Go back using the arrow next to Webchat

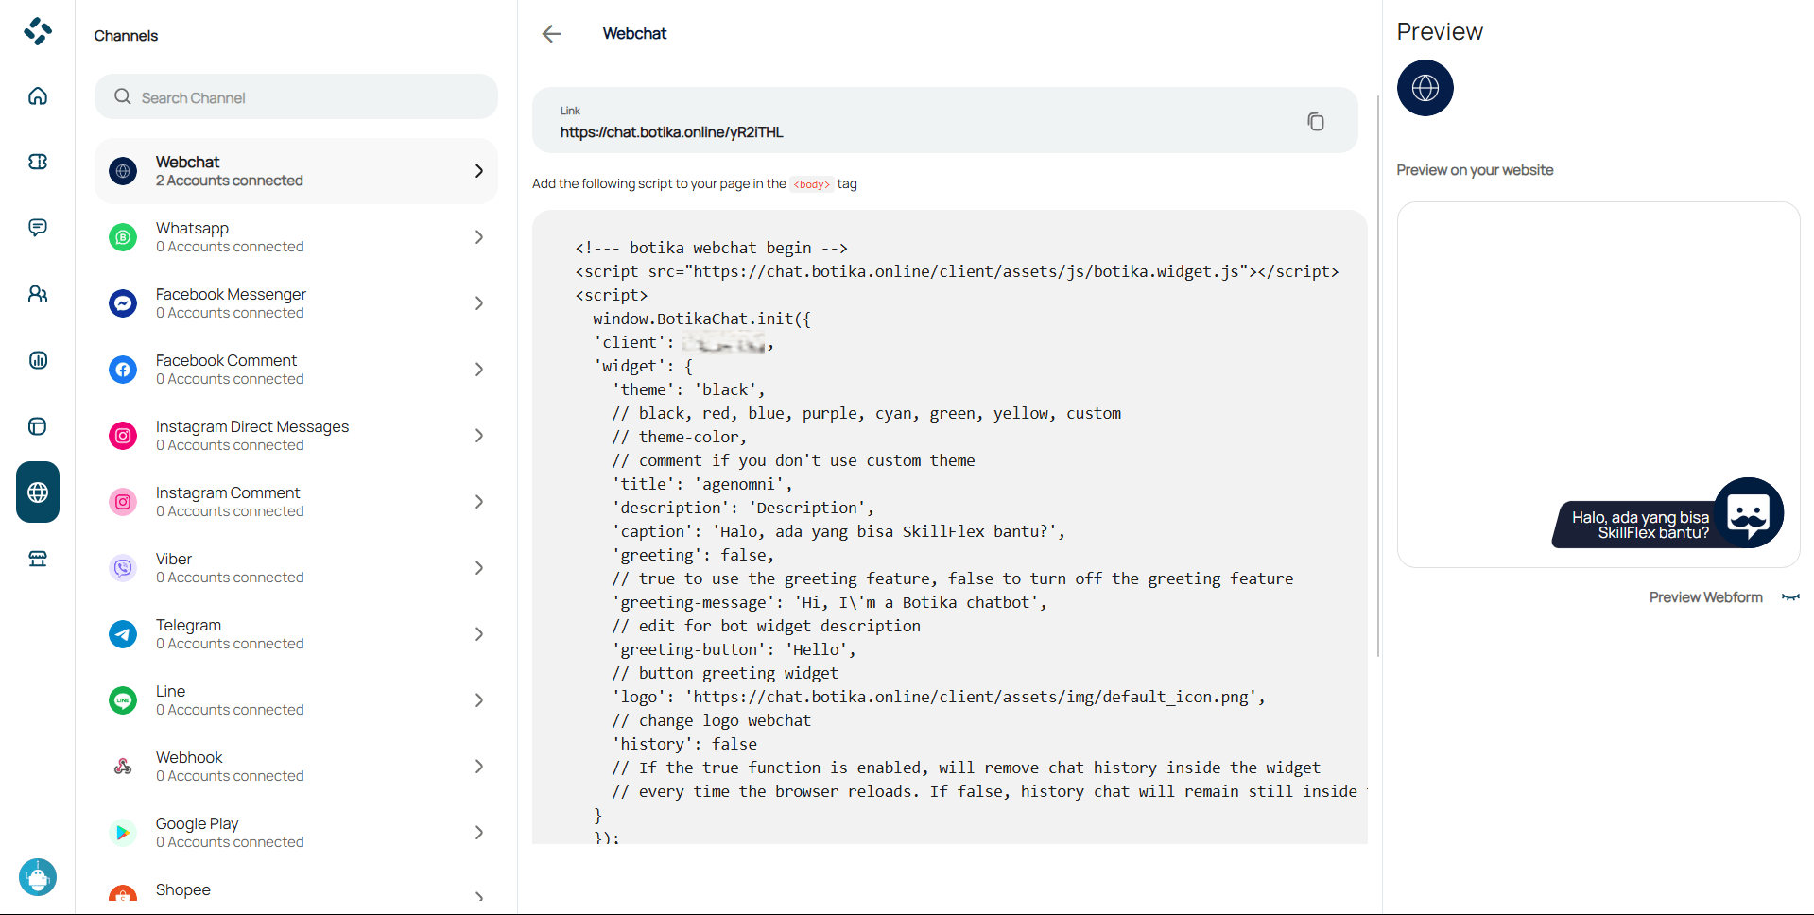tap(551, 34)
